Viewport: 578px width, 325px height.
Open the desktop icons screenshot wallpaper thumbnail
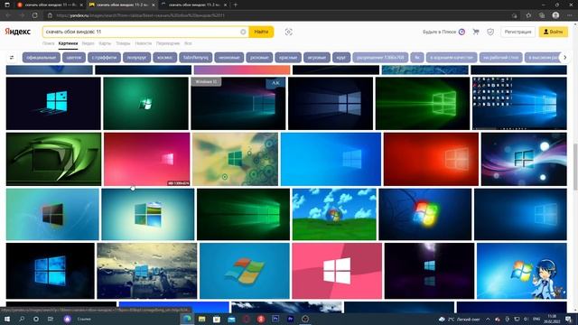(519, 104)
